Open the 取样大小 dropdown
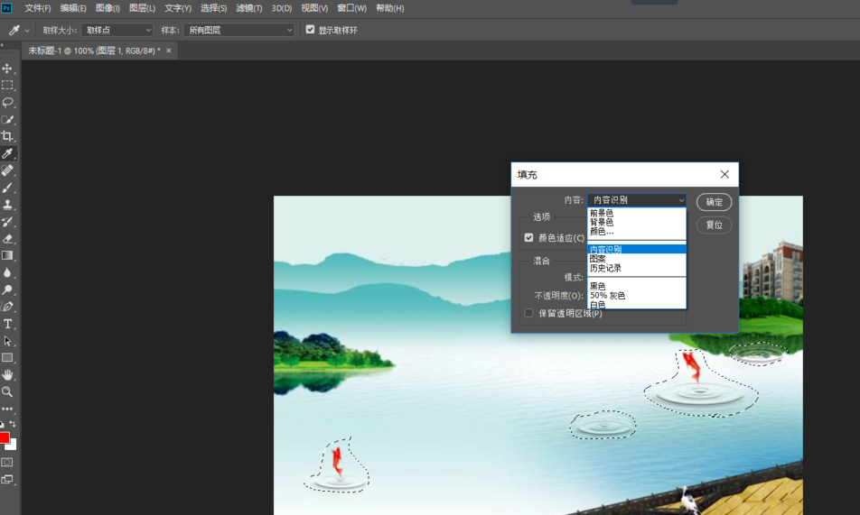The image size is (860, 515). point(117,30)
